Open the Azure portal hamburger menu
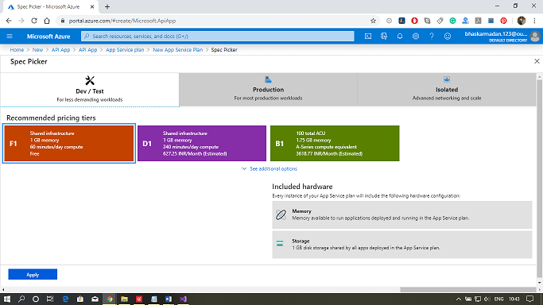The width and height of the screenshot is (543, 305). (x=10, y=37)
